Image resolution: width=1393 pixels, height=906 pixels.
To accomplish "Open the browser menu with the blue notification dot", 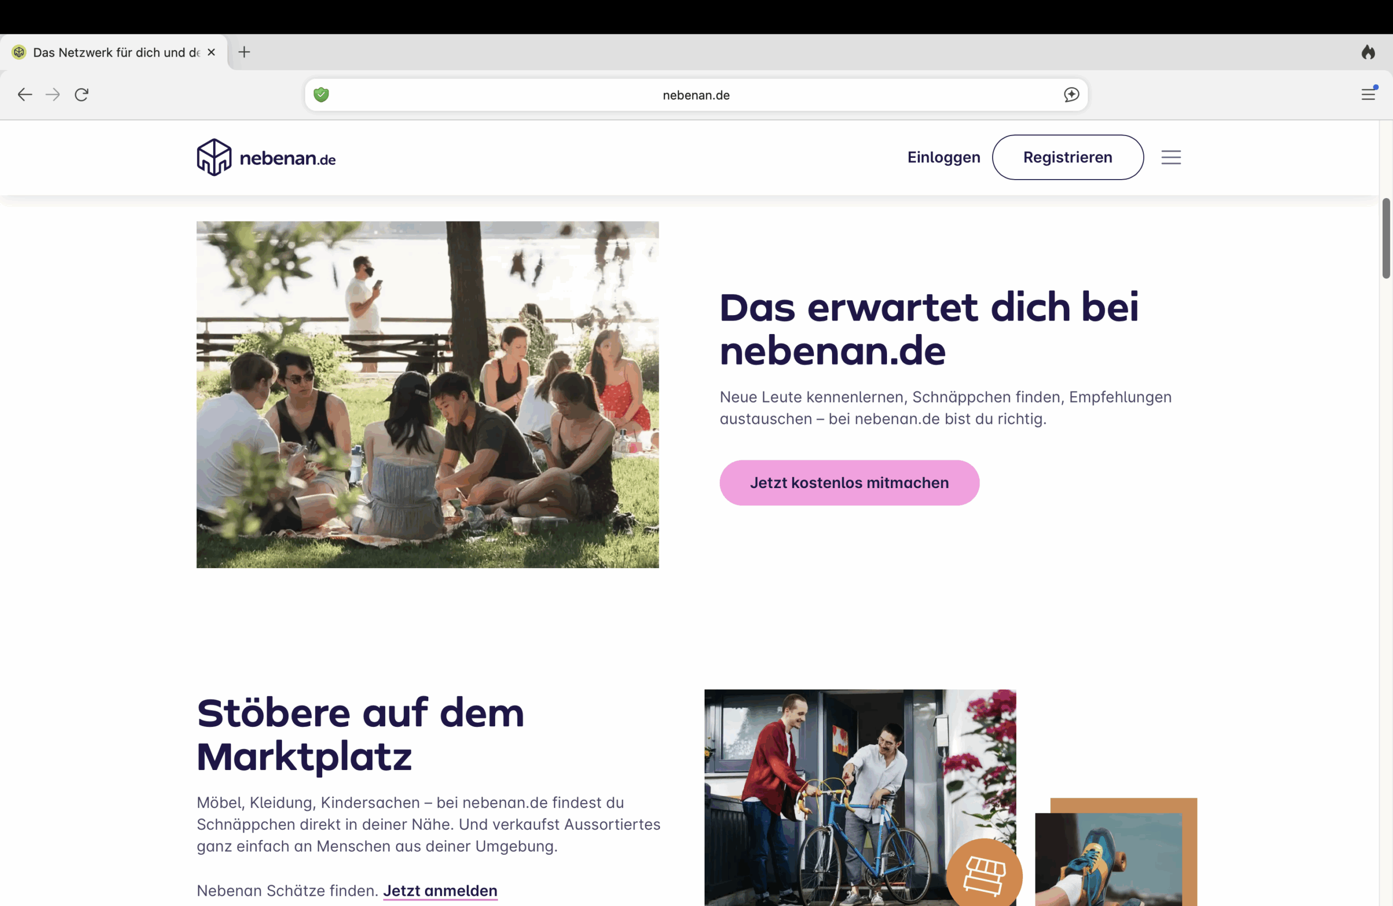I will click(x=1369, y=94).
